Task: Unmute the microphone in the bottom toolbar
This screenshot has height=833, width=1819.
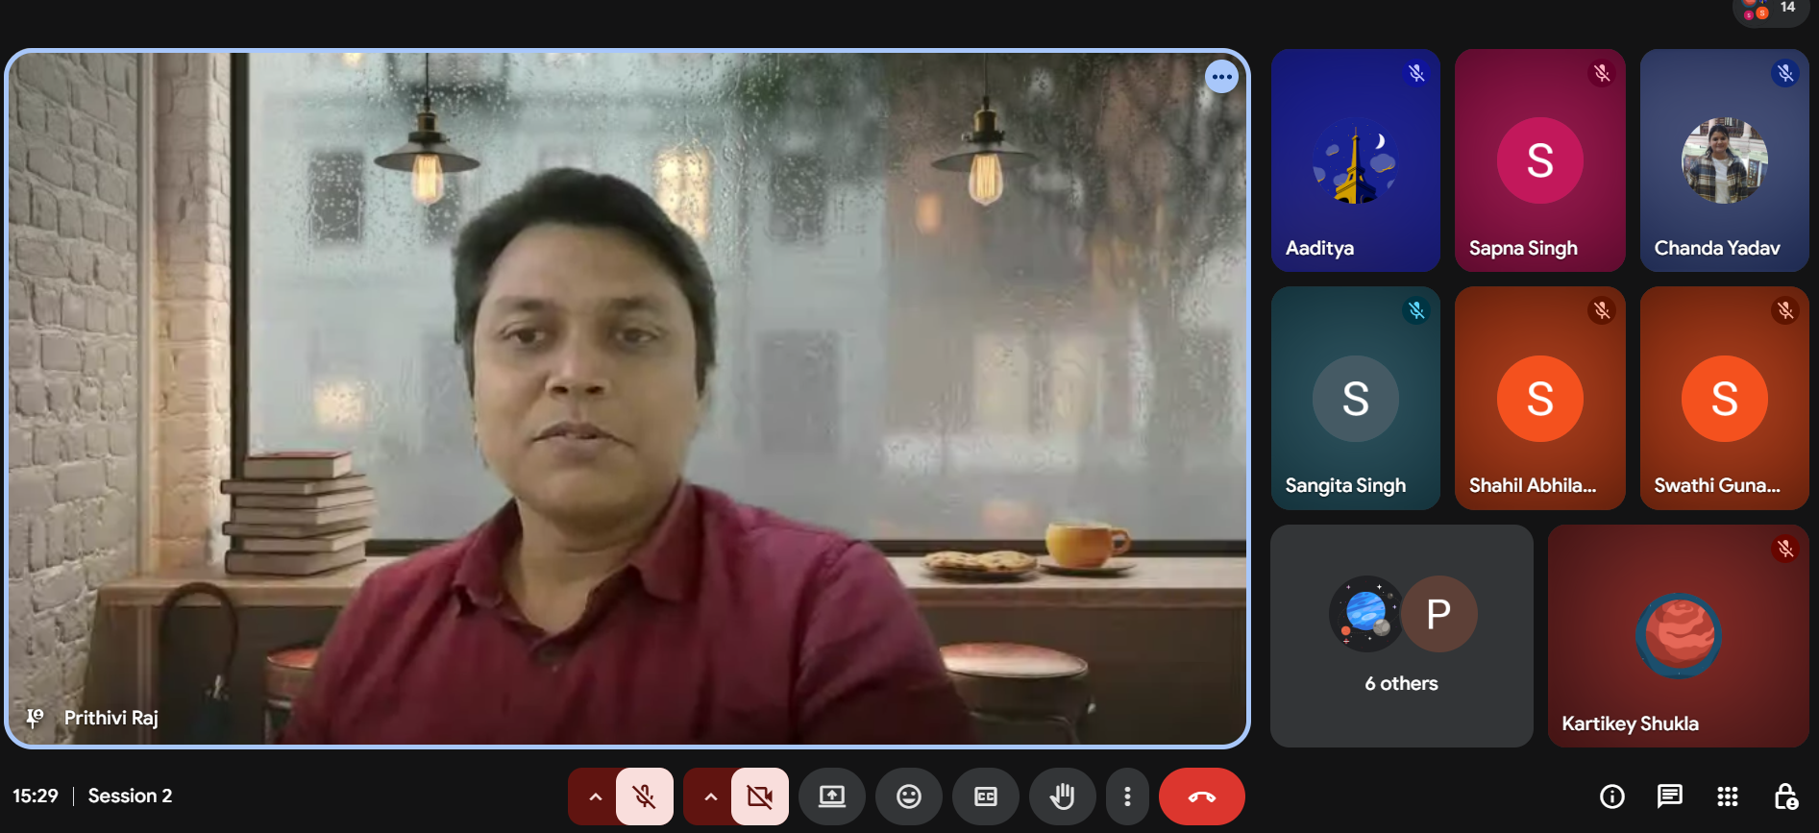Action: (644, 796)
